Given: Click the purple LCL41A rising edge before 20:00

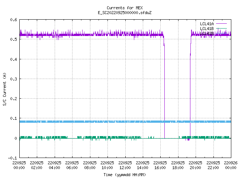Looking at the screenshot, I should tap(190, 91).
